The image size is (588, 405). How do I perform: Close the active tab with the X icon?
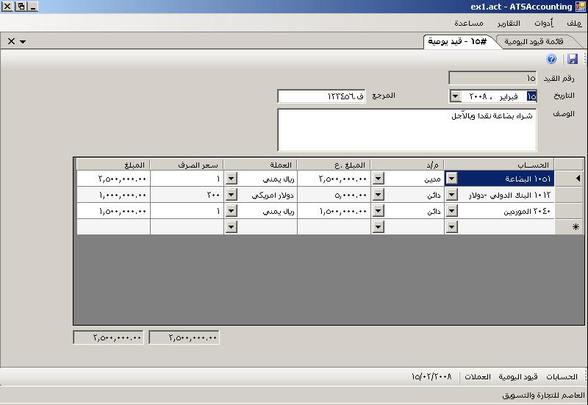click(x=11, y=41)
